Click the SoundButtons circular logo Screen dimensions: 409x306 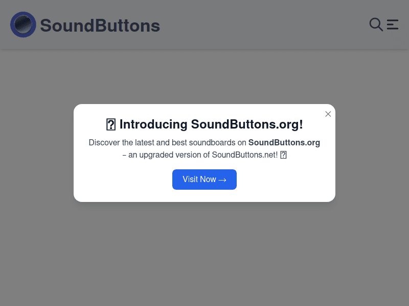point(23,24)
